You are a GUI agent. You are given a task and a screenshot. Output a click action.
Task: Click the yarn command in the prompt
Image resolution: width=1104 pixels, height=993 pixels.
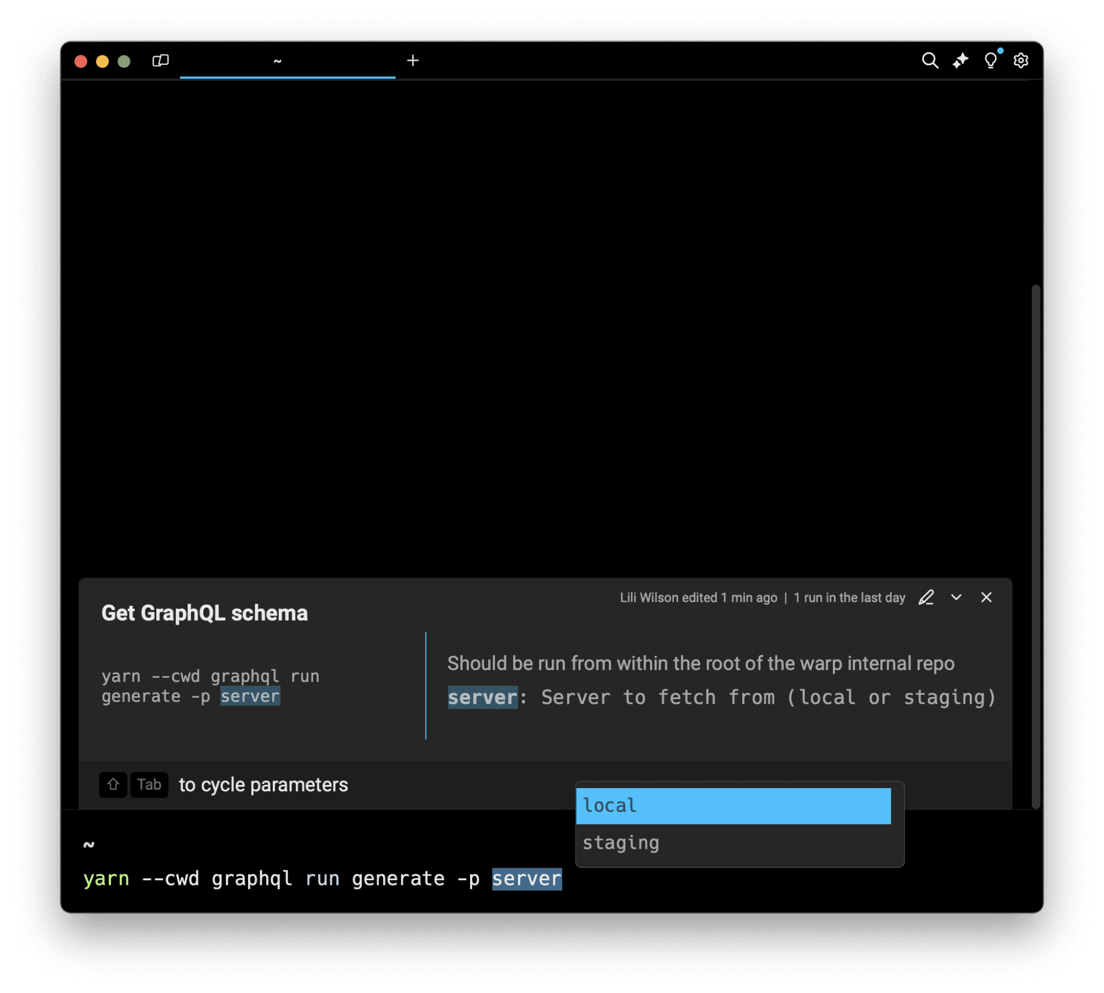(x=106, y=878)
